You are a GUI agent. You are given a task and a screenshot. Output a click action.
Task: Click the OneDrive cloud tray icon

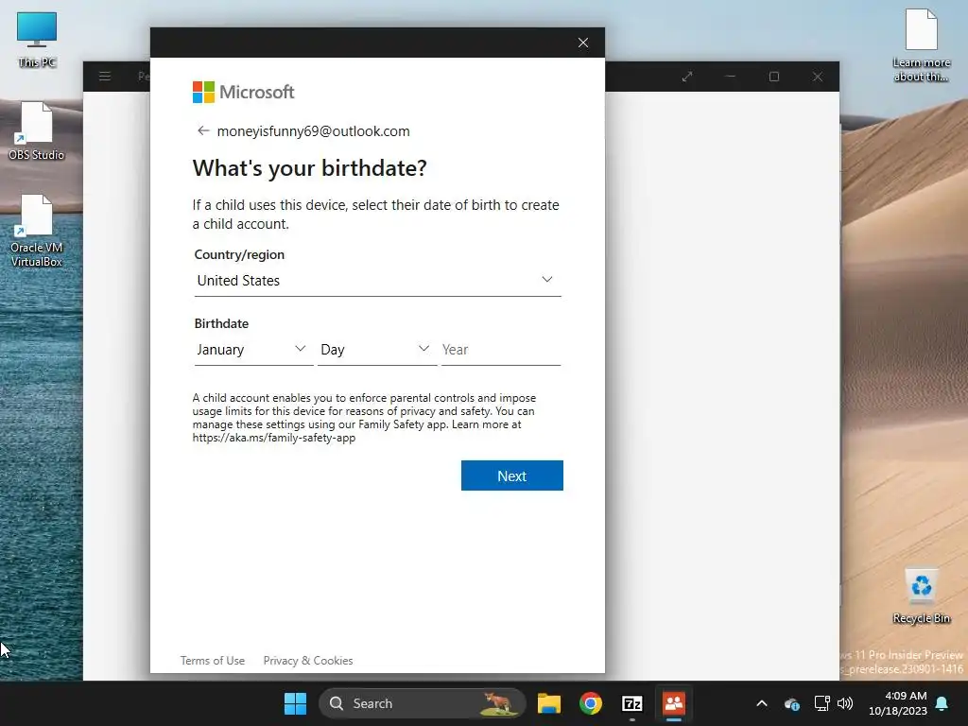tap(792, 703)
